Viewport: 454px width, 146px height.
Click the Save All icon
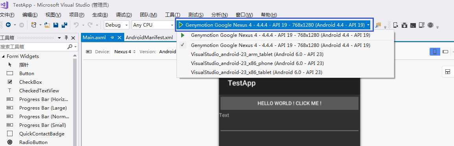[x=64, y=25]
